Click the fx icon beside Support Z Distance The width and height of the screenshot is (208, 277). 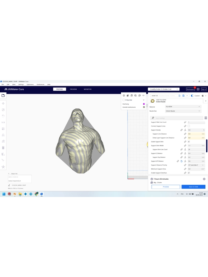pos(185,154)
